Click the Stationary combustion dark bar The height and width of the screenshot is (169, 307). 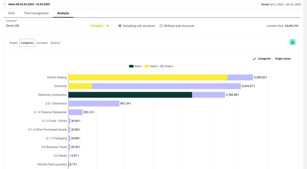click(130, 95)
